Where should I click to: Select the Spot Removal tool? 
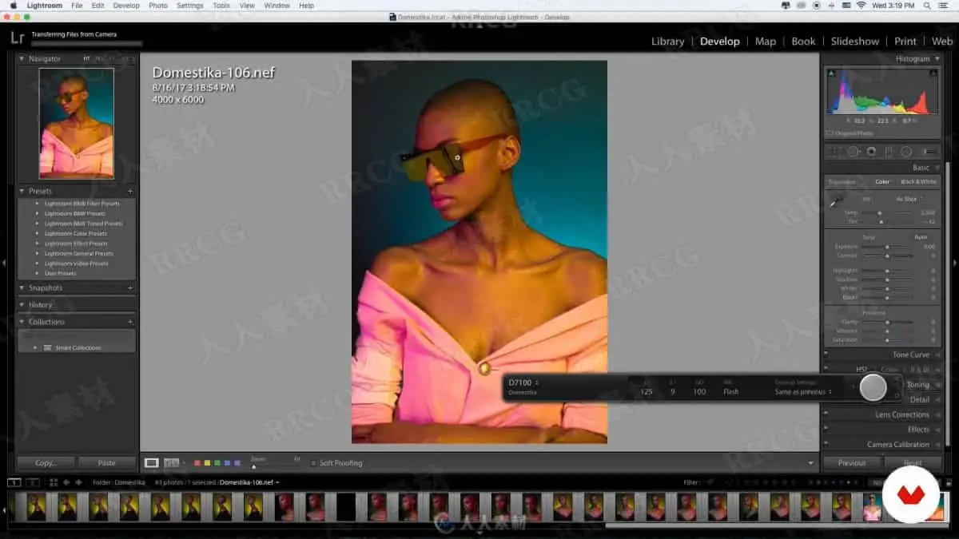click(853, 152)
